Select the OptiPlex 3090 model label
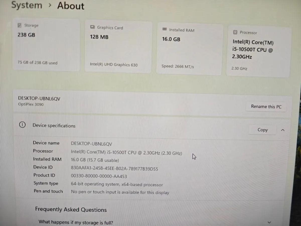This screenshot has height=226, width=301. (x=31, y=104)
